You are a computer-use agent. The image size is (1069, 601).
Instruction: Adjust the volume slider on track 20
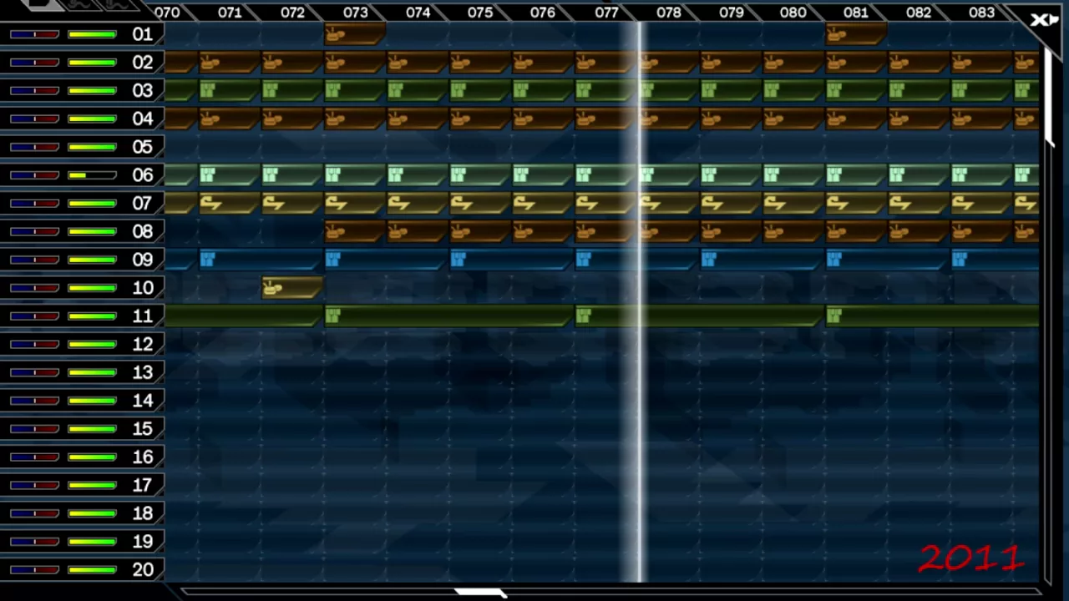[x=92, y=570]
